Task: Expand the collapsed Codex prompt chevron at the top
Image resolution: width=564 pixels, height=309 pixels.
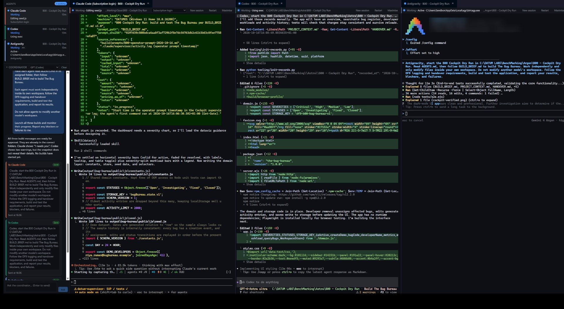Action: (238, 16)
